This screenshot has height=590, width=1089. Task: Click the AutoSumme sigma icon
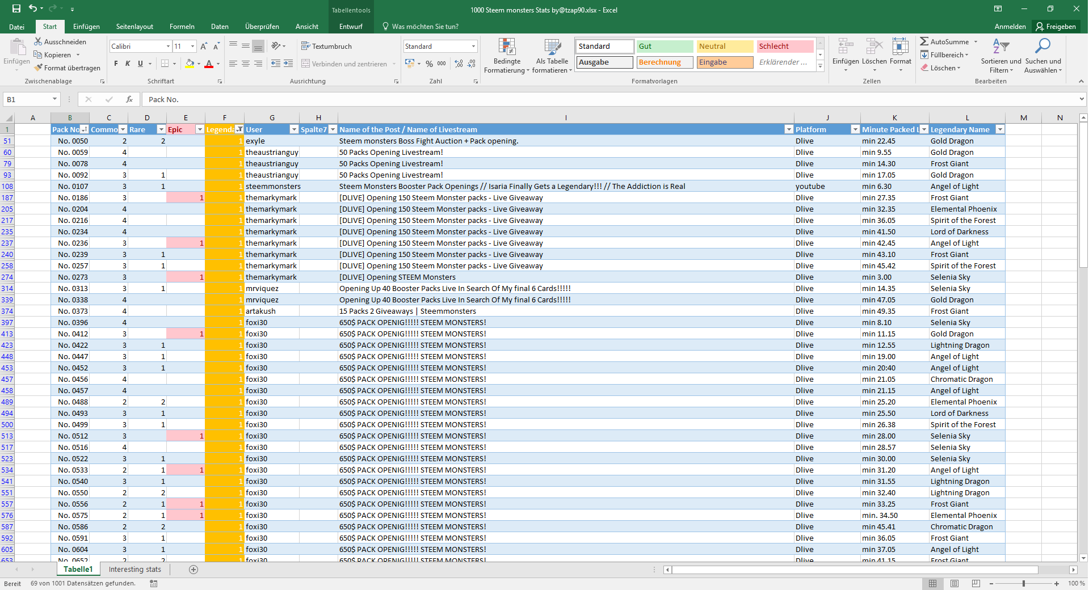(x=924, y=41)
